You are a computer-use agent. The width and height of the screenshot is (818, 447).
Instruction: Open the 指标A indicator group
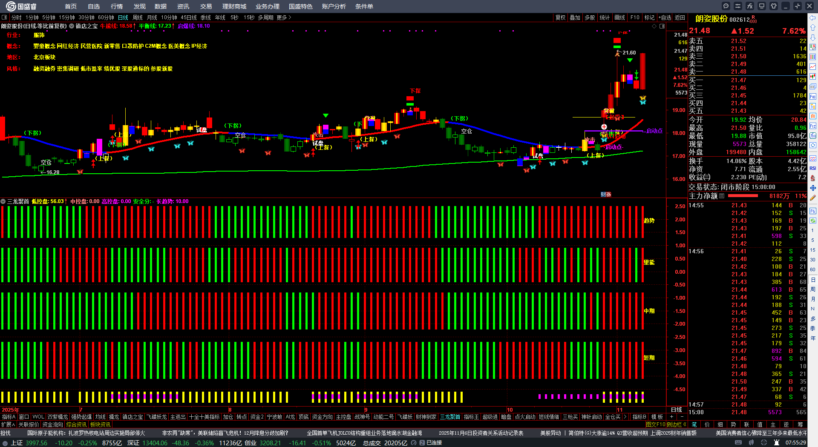(9, 417)
